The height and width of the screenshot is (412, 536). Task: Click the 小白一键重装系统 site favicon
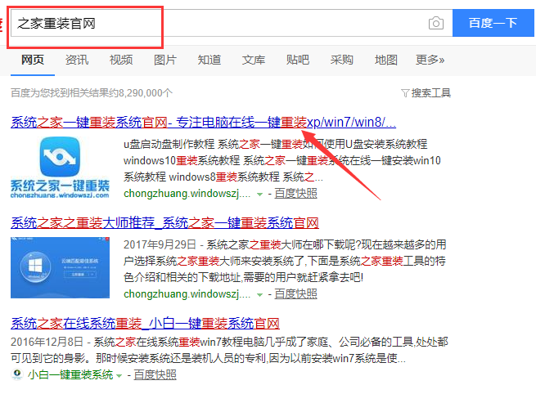click(18, 375)
